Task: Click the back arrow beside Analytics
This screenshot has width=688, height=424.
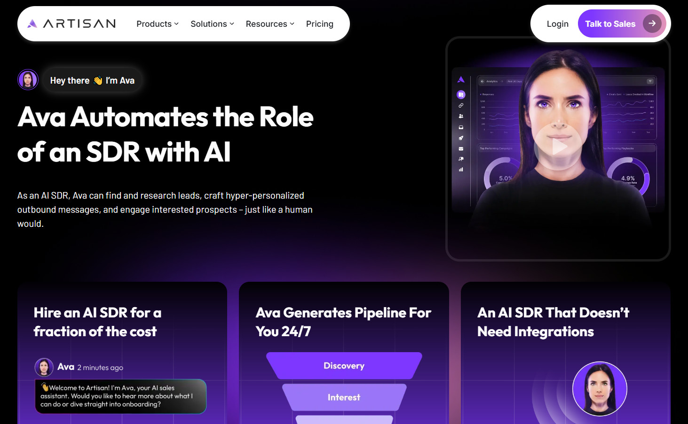Action: point(482,81)
